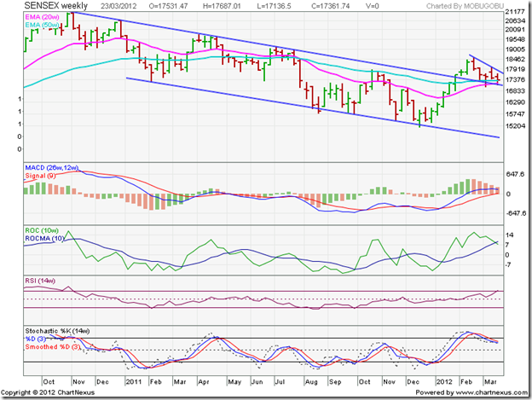Click the 'Aug' month label on time axis
This screenshot has width=532, height=400.
pos(311,382)
